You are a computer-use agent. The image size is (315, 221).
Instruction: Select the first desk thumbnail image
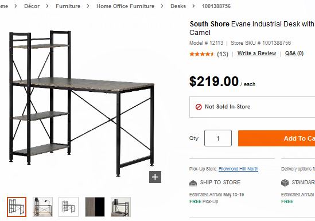coord(17,207)
